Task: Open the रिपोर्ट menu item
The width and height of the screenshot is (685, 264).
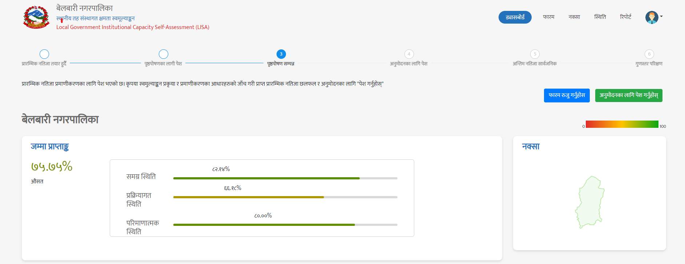Action: point(625,17)
